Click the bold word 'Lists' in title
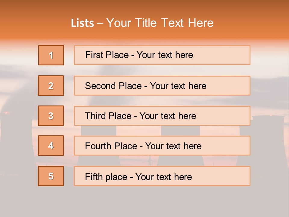 [82, 23]
